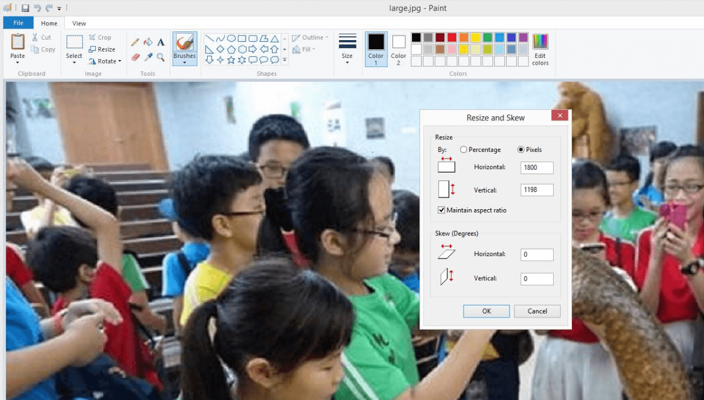Image resolution: width=704 pixels, height=400 pixels.
Task: Click the Resize Horizontal field showing 1800
Action: (x=537, y=167)
